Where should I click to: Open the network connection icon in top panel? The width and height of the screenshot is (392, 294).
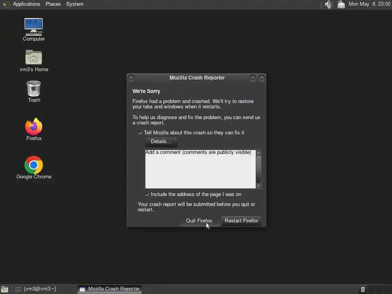pyautogui.click(x=341, y=4)
